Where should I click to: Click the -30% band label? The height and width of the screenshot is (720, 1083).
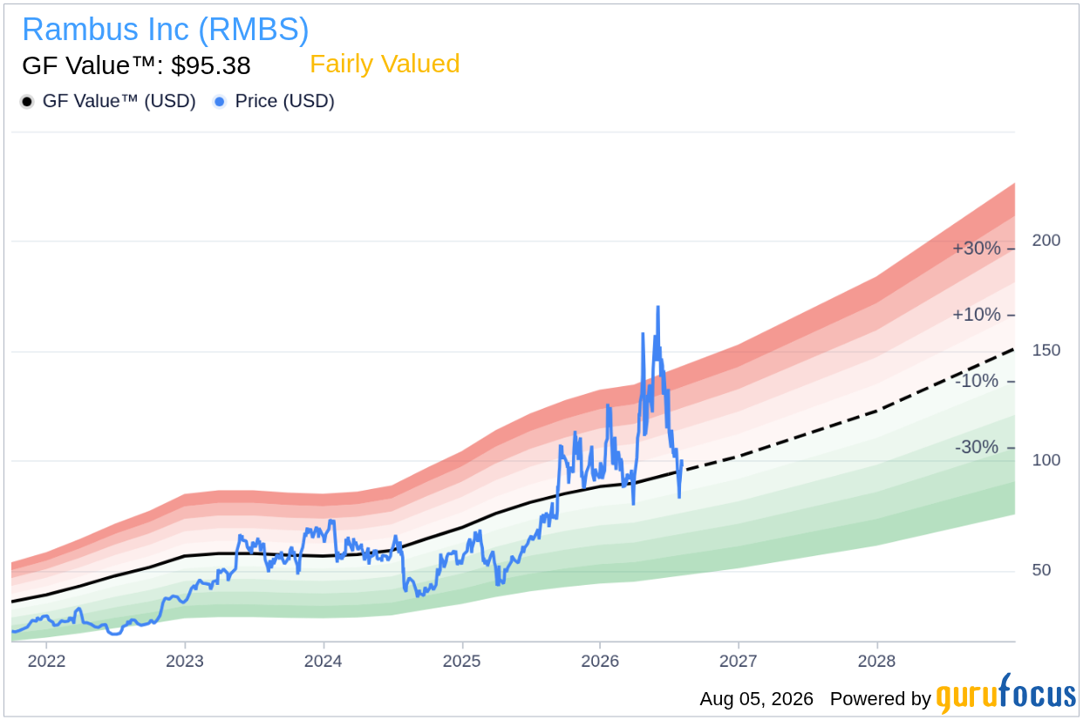coord(977,447)
